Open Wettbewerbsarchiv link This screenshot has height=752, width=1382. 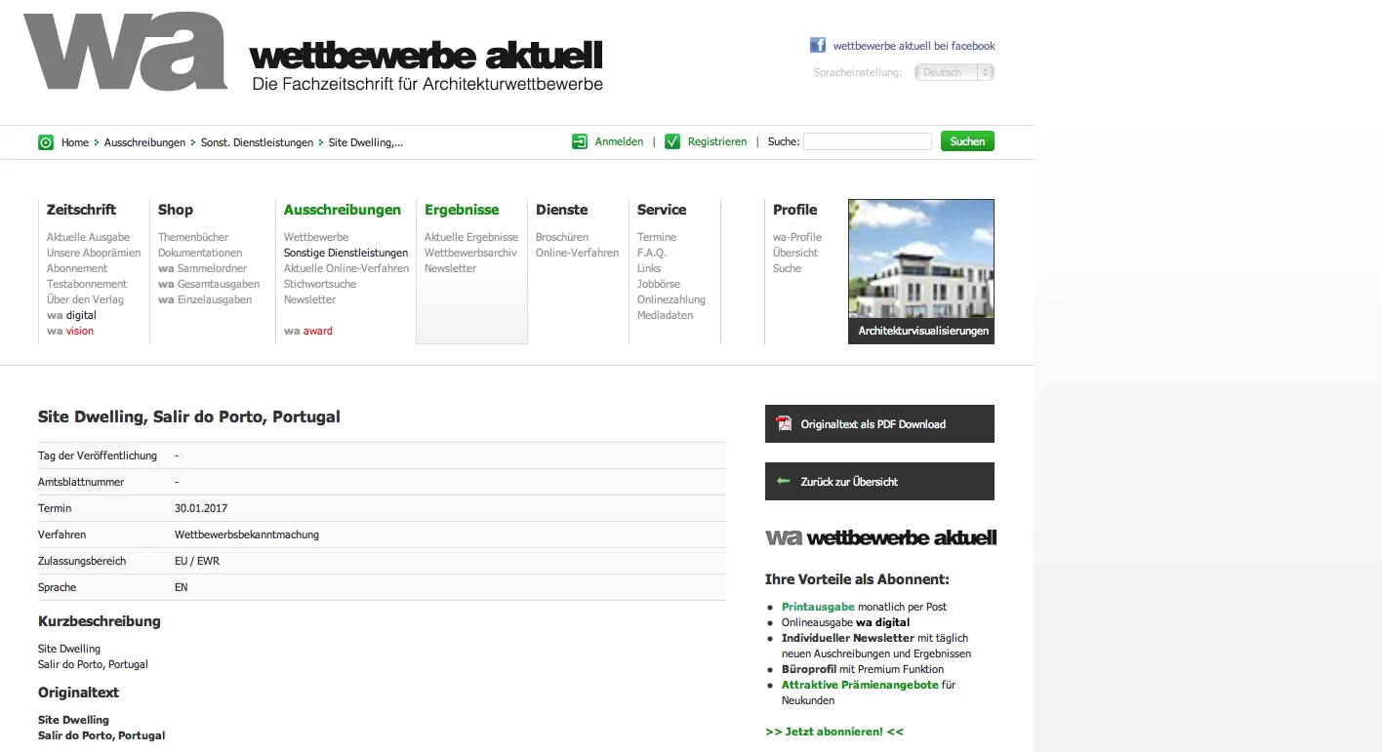pos(470,253)
